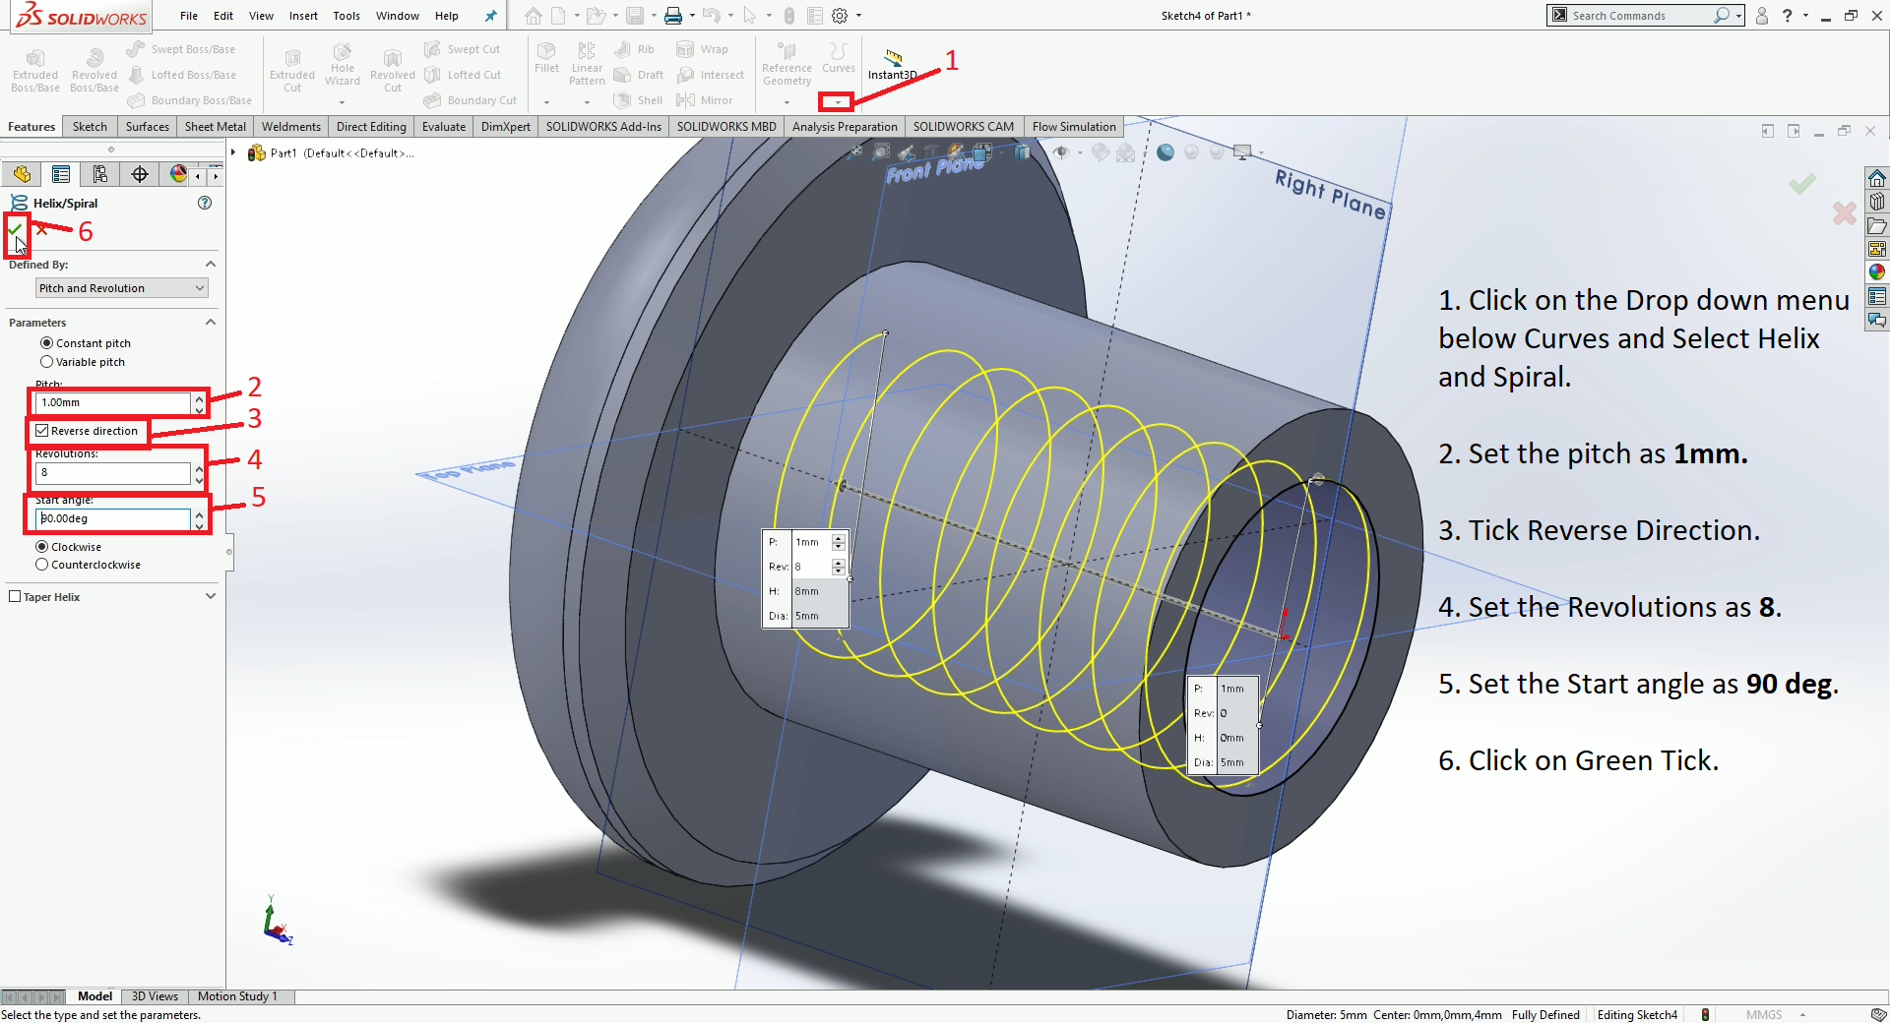Image resolution: width=1890 pixels, height=1023 pixels.
Task: Select the Intersect tool
Action: tap(711, 75)
